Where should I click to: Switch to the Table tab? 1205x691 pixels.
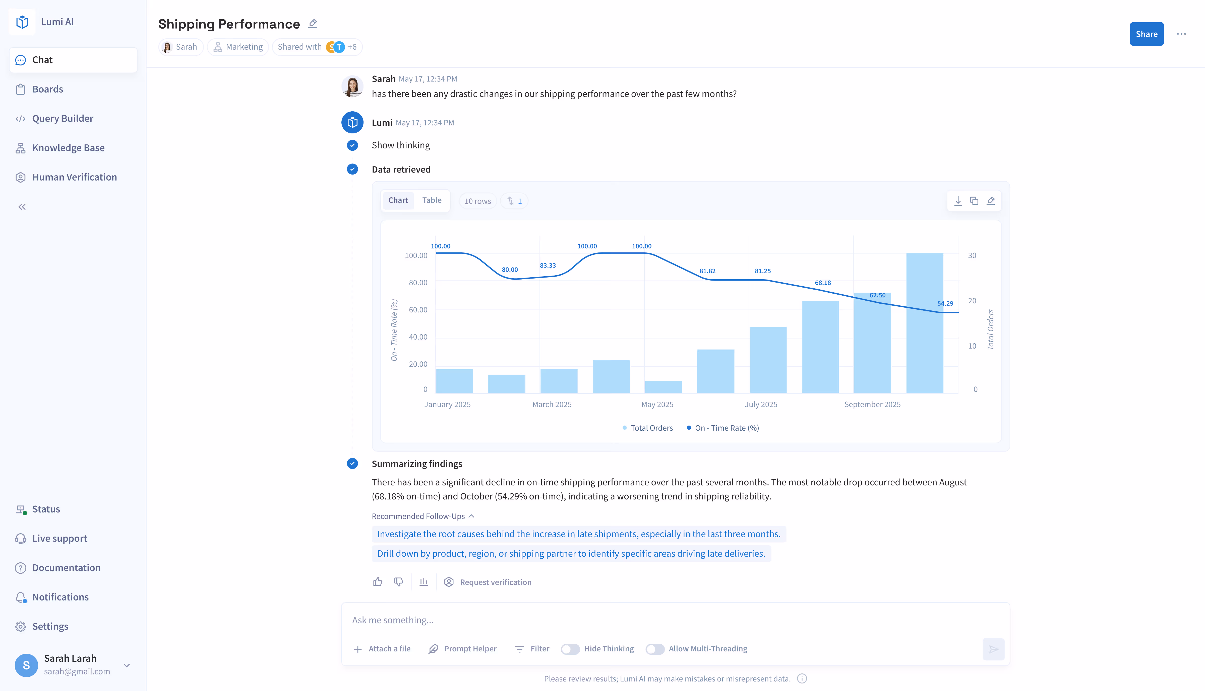[x=432, y=200]
